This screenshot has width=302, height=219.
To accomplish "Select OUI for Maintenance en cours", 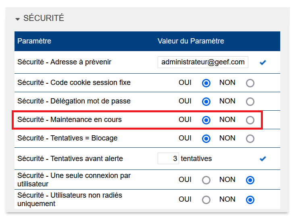I will click(206, 120).
